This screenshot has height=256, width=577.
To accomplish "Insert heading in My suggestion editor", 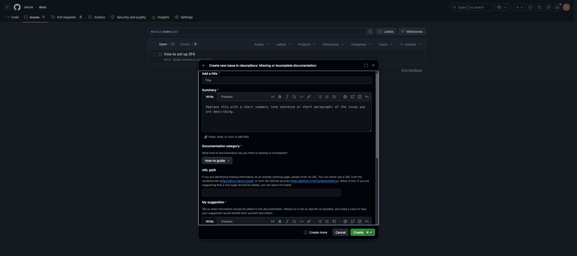I will [x=273, y=222].
